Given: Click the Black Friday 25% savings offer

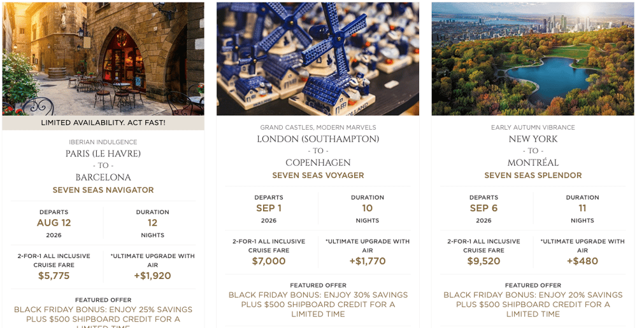Looking at the screenshot, I should point(103,315).
